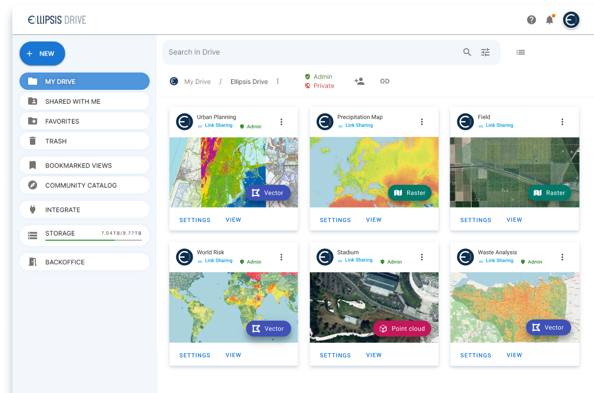Open the notifications bell
594x393 pixels.
pos(550,20)
